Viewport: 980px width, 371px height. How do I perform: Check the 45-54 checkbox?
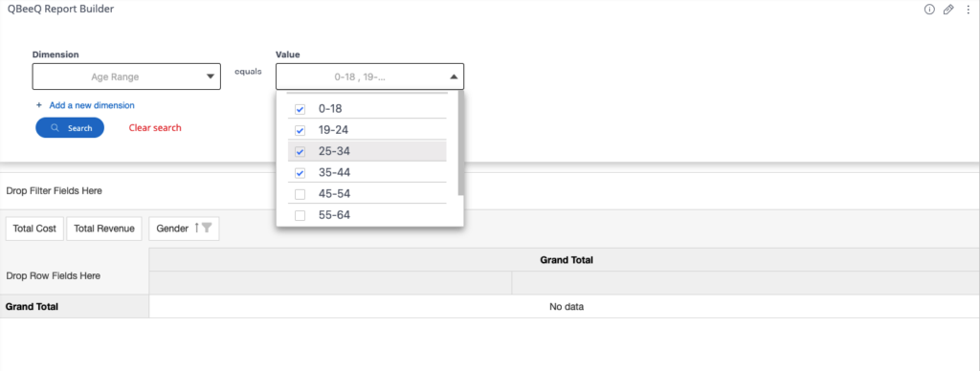(x=300, y=194)
